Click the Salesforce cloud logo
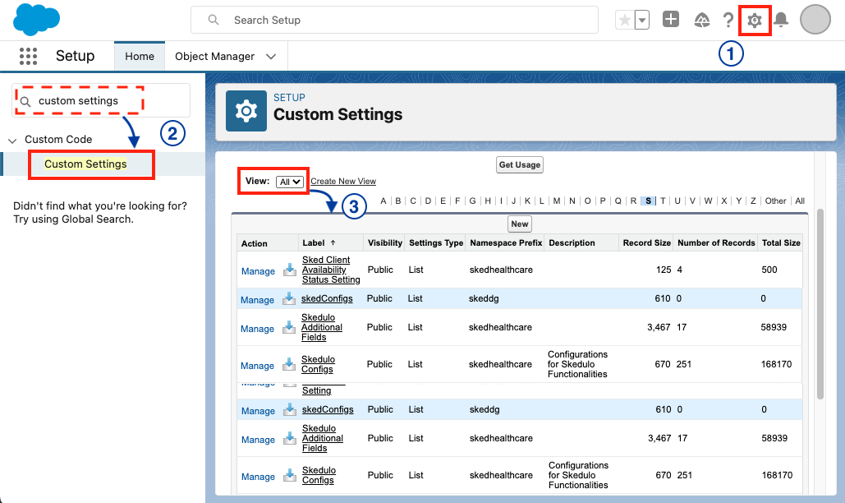Screen dimensions: 845x503 coord(36,19)
